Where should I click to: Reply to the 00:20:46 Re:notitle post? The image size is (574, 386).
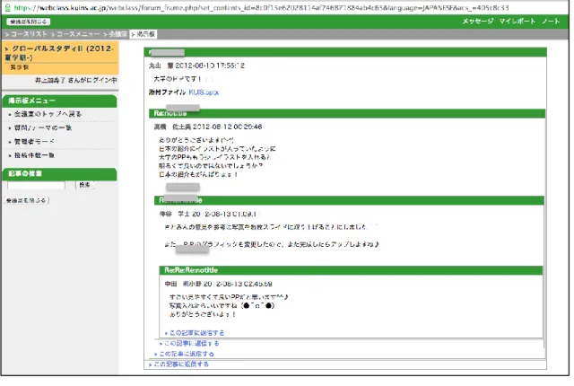[x=187, y=354]
